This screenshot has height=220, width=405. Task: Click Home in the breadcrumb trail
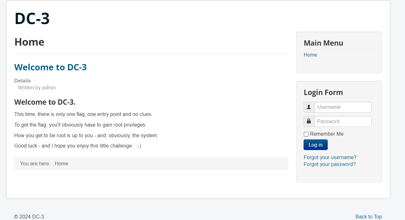[61, 163]
